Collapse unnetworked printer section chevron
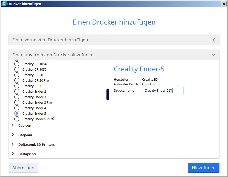Viewport: 228px width, 177px height. [x=214, y=55]
